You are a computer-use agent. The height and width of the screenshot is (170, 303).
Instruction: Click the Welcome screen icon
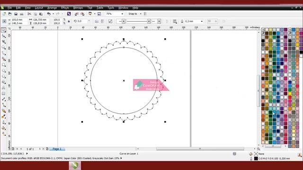[x=99, y=14]
